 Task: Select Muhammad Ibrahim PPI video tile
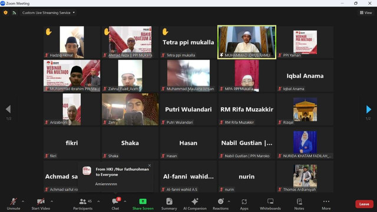pos(72,76)
